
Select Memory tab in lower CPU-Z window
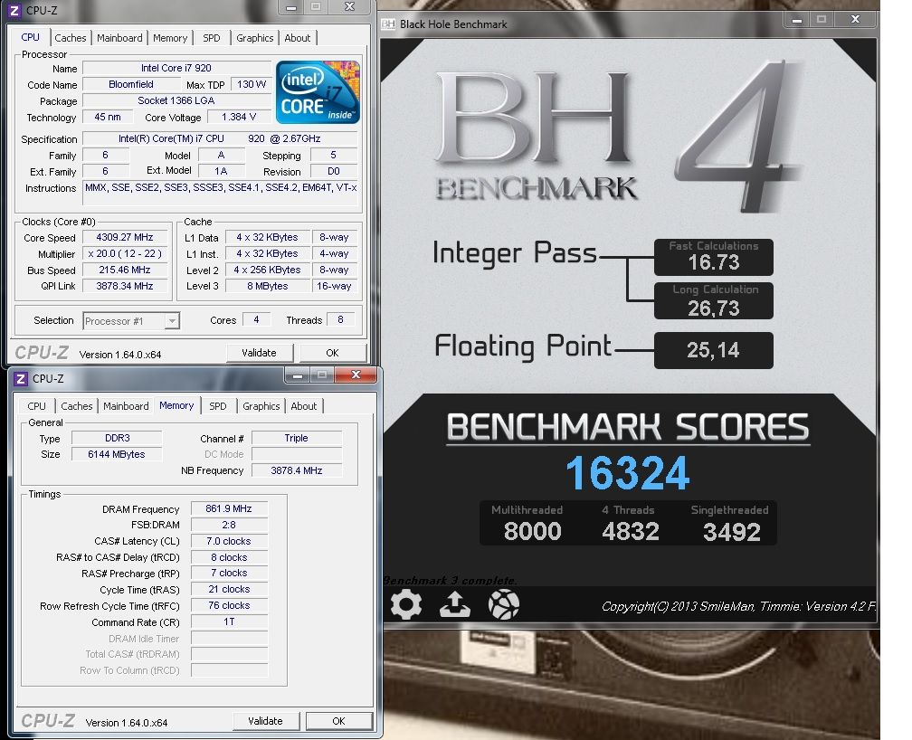coord(176,405)
